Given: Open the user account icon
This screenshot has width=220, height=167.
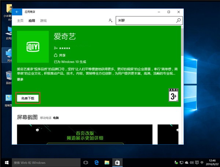Looking at the screenshot, I should coord(110,21).
